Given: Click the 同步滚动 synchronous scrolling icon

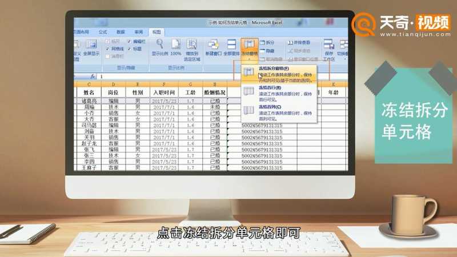Looking at the screenshot, I should click(x=290, y=51).
